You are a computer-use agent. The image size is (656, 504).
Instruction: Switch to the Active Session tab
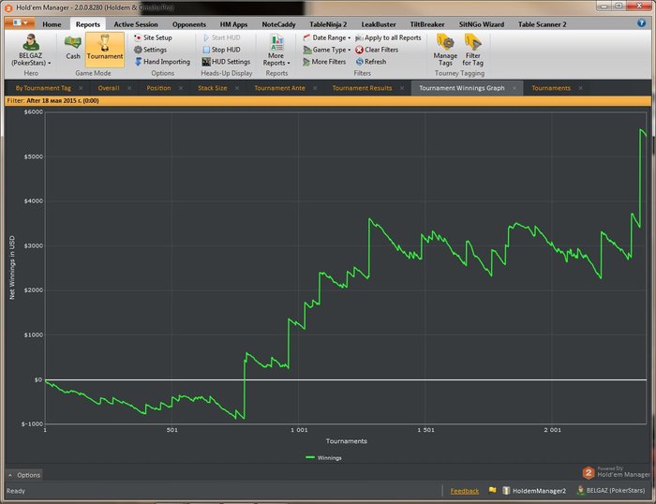pos(136,24)
